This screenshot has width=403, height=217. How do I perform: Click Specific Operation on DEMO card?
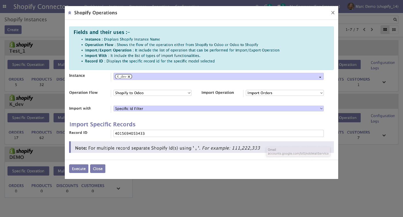coord(28,171)
